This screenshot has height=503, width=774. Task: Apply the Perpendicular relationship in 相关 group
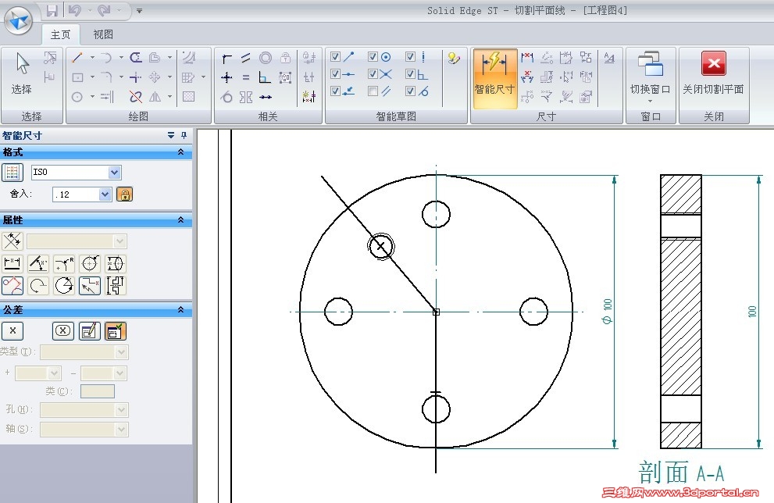(265, 77)
